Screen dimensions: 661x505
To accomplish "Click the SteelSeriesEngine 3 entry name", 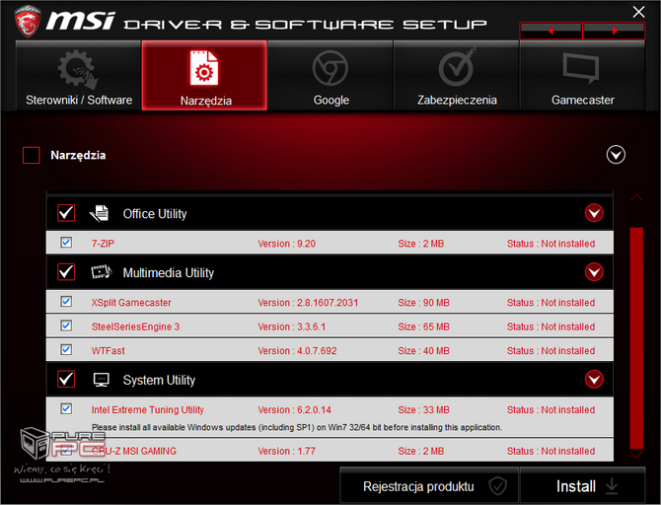I will [135, 326].
